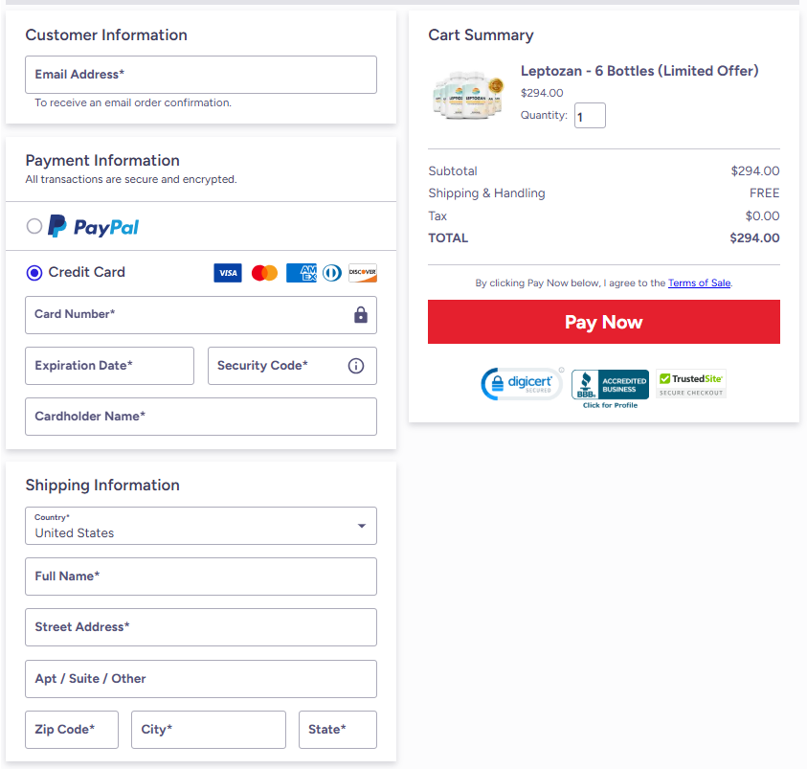The width and height of the screenshot is (807, 769).
Task: Click the American Express card icon
Action: (301, 273)
